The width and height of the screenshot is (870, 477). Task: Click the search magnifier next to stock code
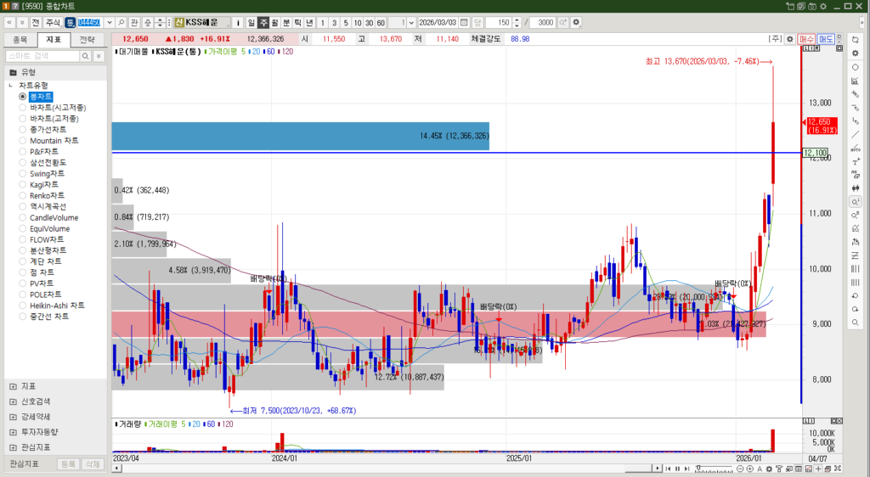tap(121, 22)
